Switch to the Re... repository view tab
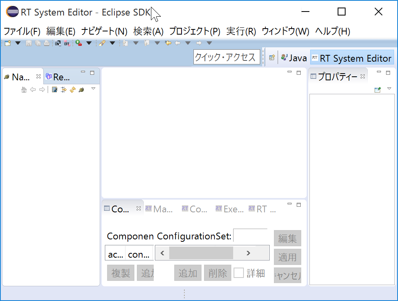 [x=58, y=77]
